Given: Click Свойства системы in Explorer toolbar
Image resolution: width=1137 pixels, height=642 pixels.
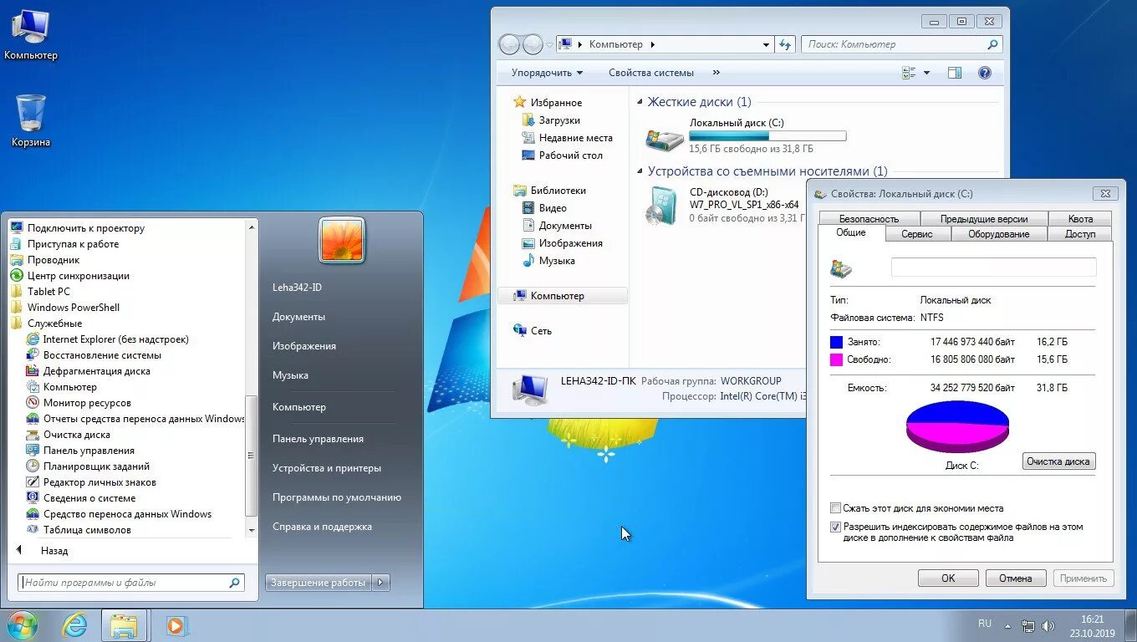Looking at the screenshot, I should click(x=651, y=73).
